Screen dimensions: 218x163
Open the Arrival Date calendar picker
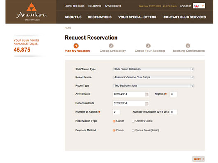click(x=147, y=94)
